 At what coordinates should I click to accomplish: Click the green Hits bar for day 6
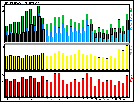coord(26,19)
